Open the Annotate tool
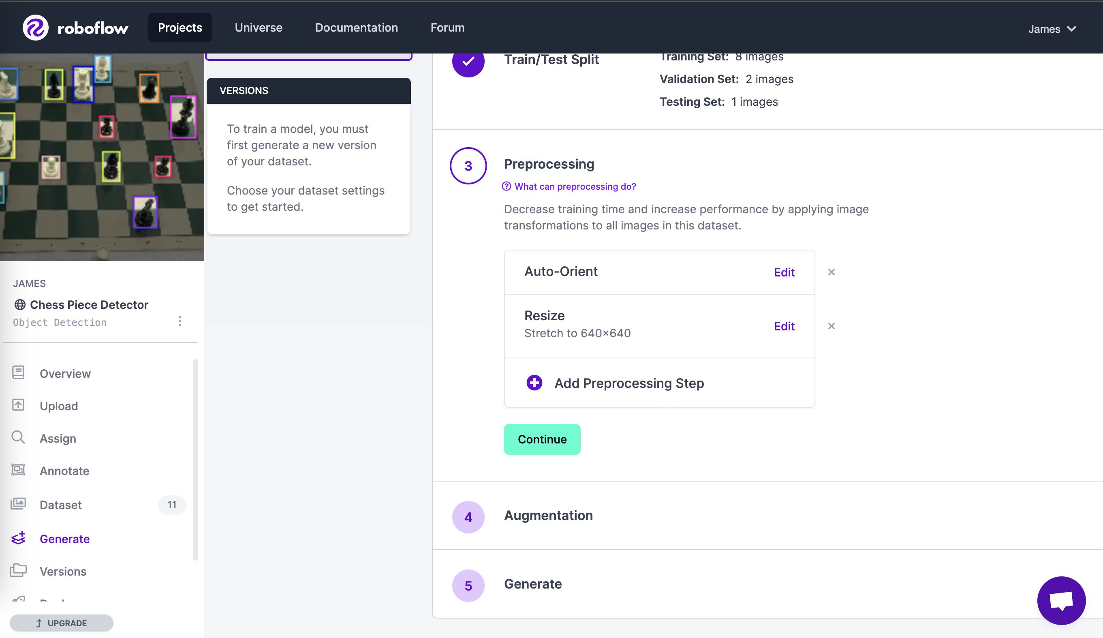1103x638 pixels. 64,471
